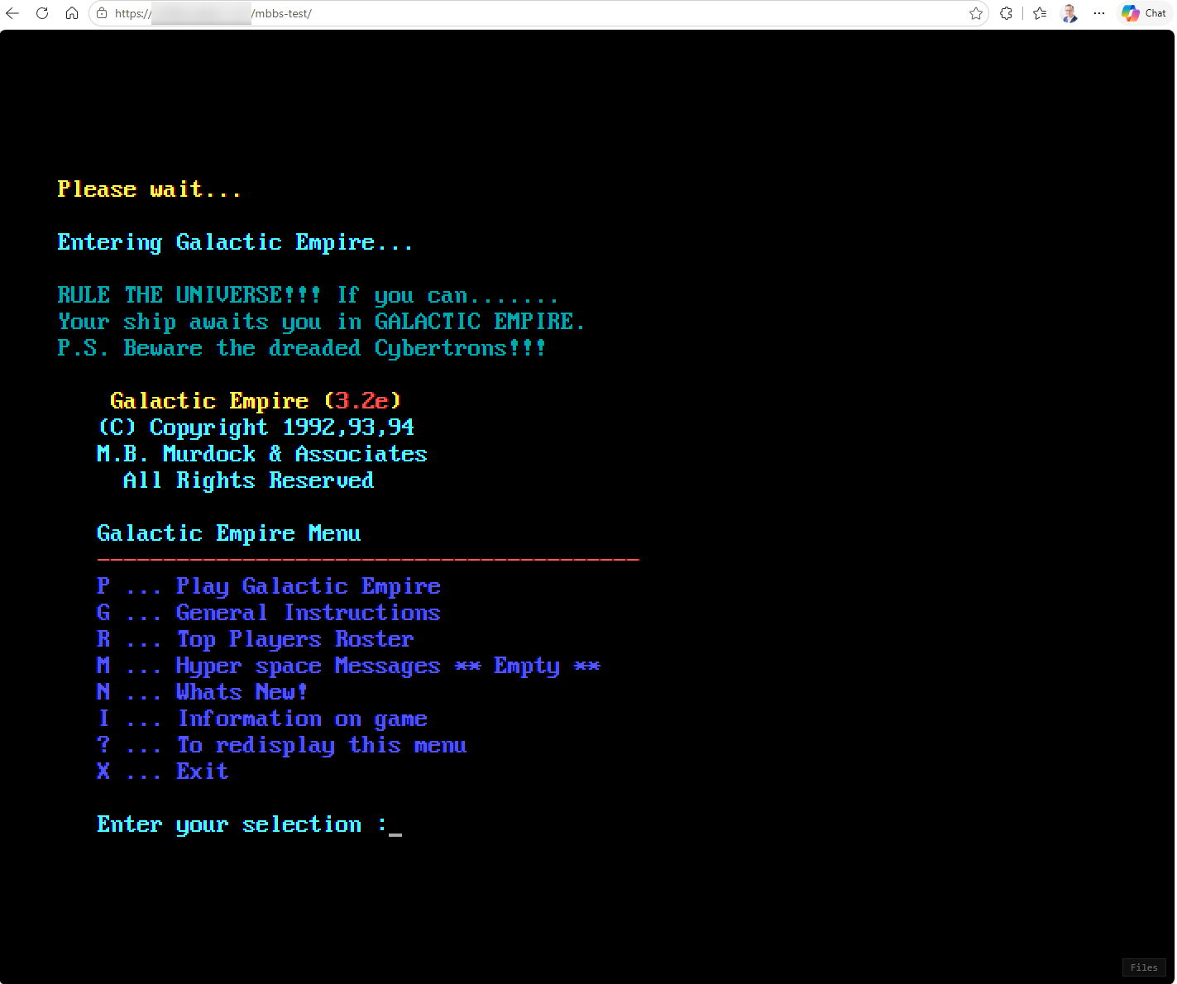The height and width of the screenshot is (984, 1177).
Task: Click the RULE THE UNIVERSE!!! line
Action: [309, 295]
